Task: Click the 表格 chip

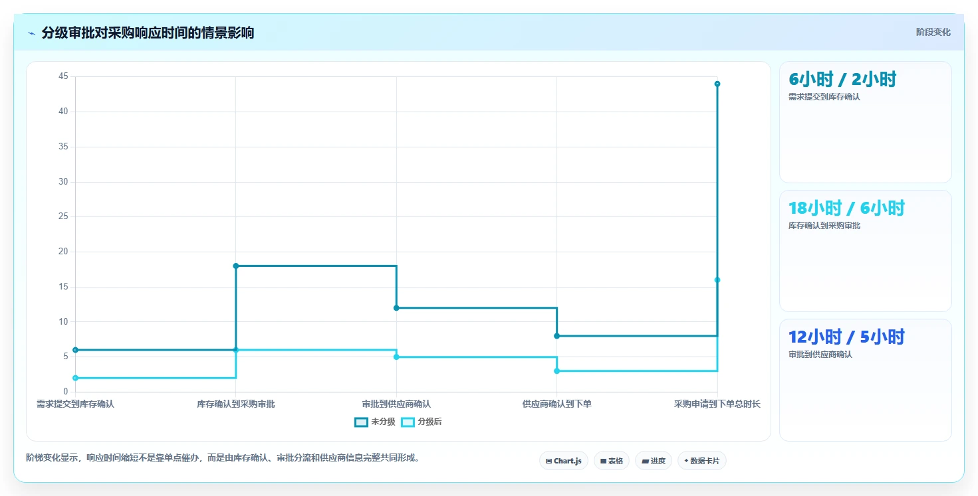Action: pyautogui.click(x=611, y=461)
